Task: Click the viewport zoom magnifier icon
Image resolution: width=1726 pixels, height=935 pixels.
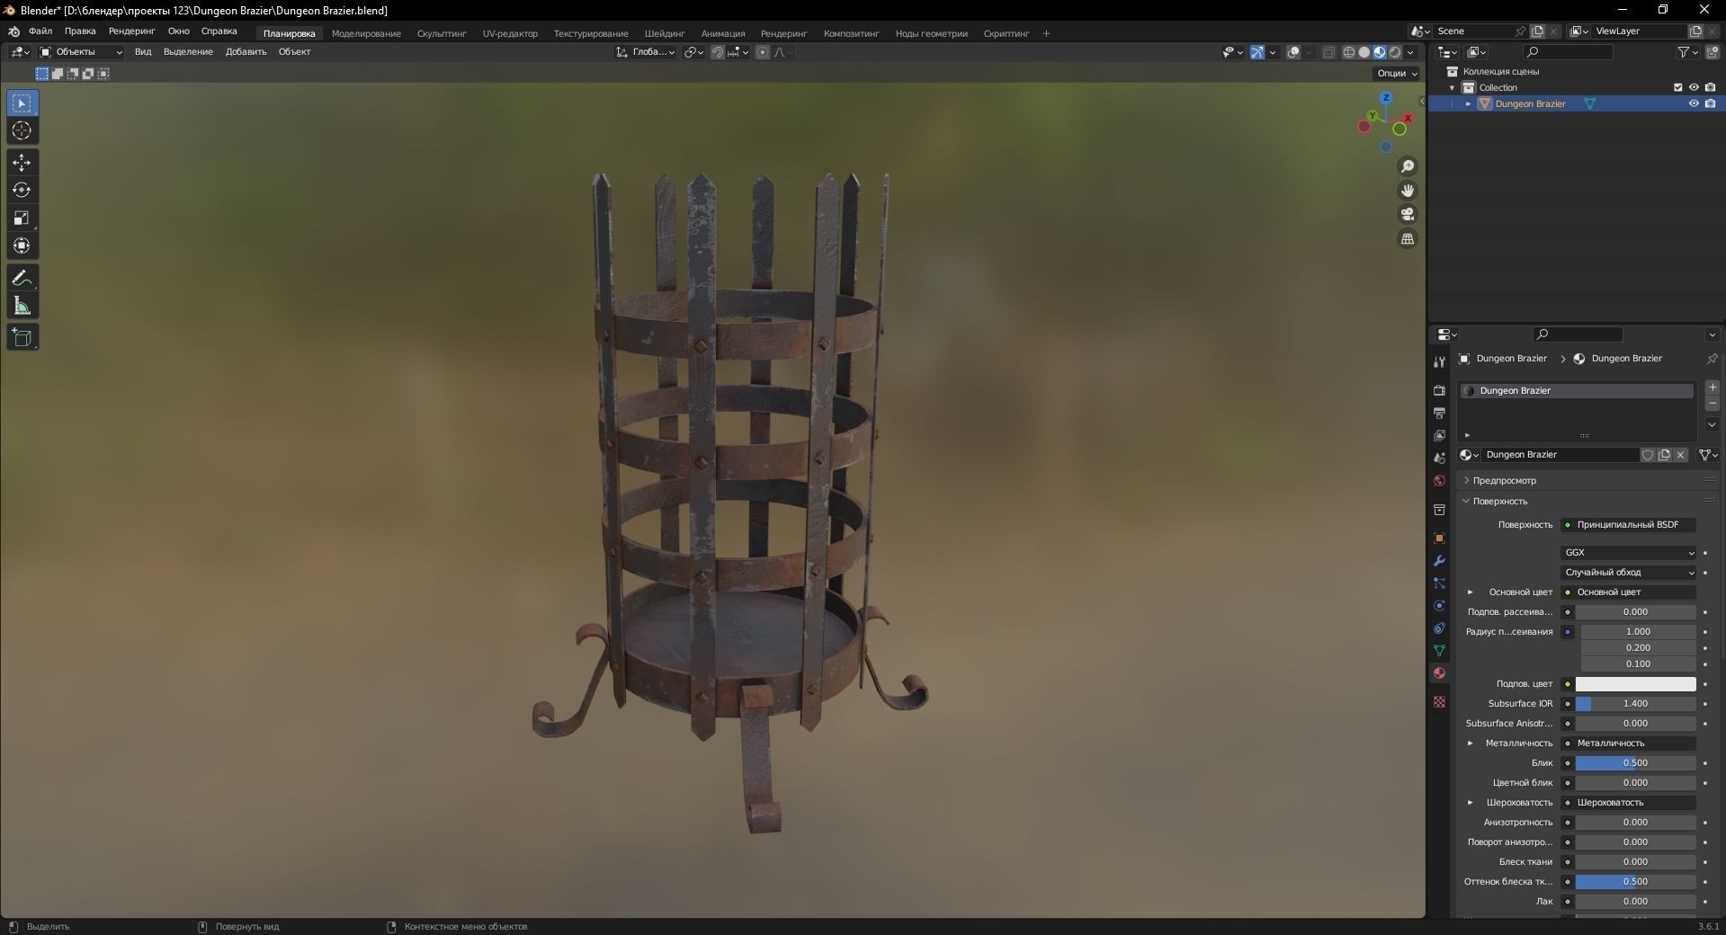Action: point(1408,166)
